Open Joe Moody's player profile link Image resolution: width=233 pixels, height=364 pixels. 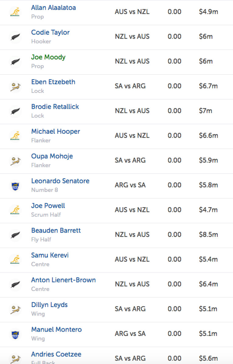click(x=48, y=57)
